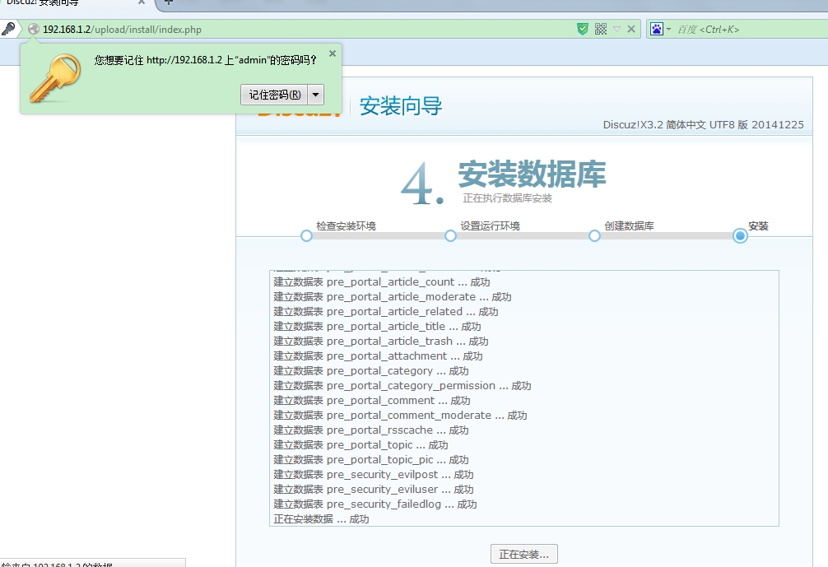Click the 设置运行环境 step circle
This screenshot has height=567, width=828.
tap(450, 235)
